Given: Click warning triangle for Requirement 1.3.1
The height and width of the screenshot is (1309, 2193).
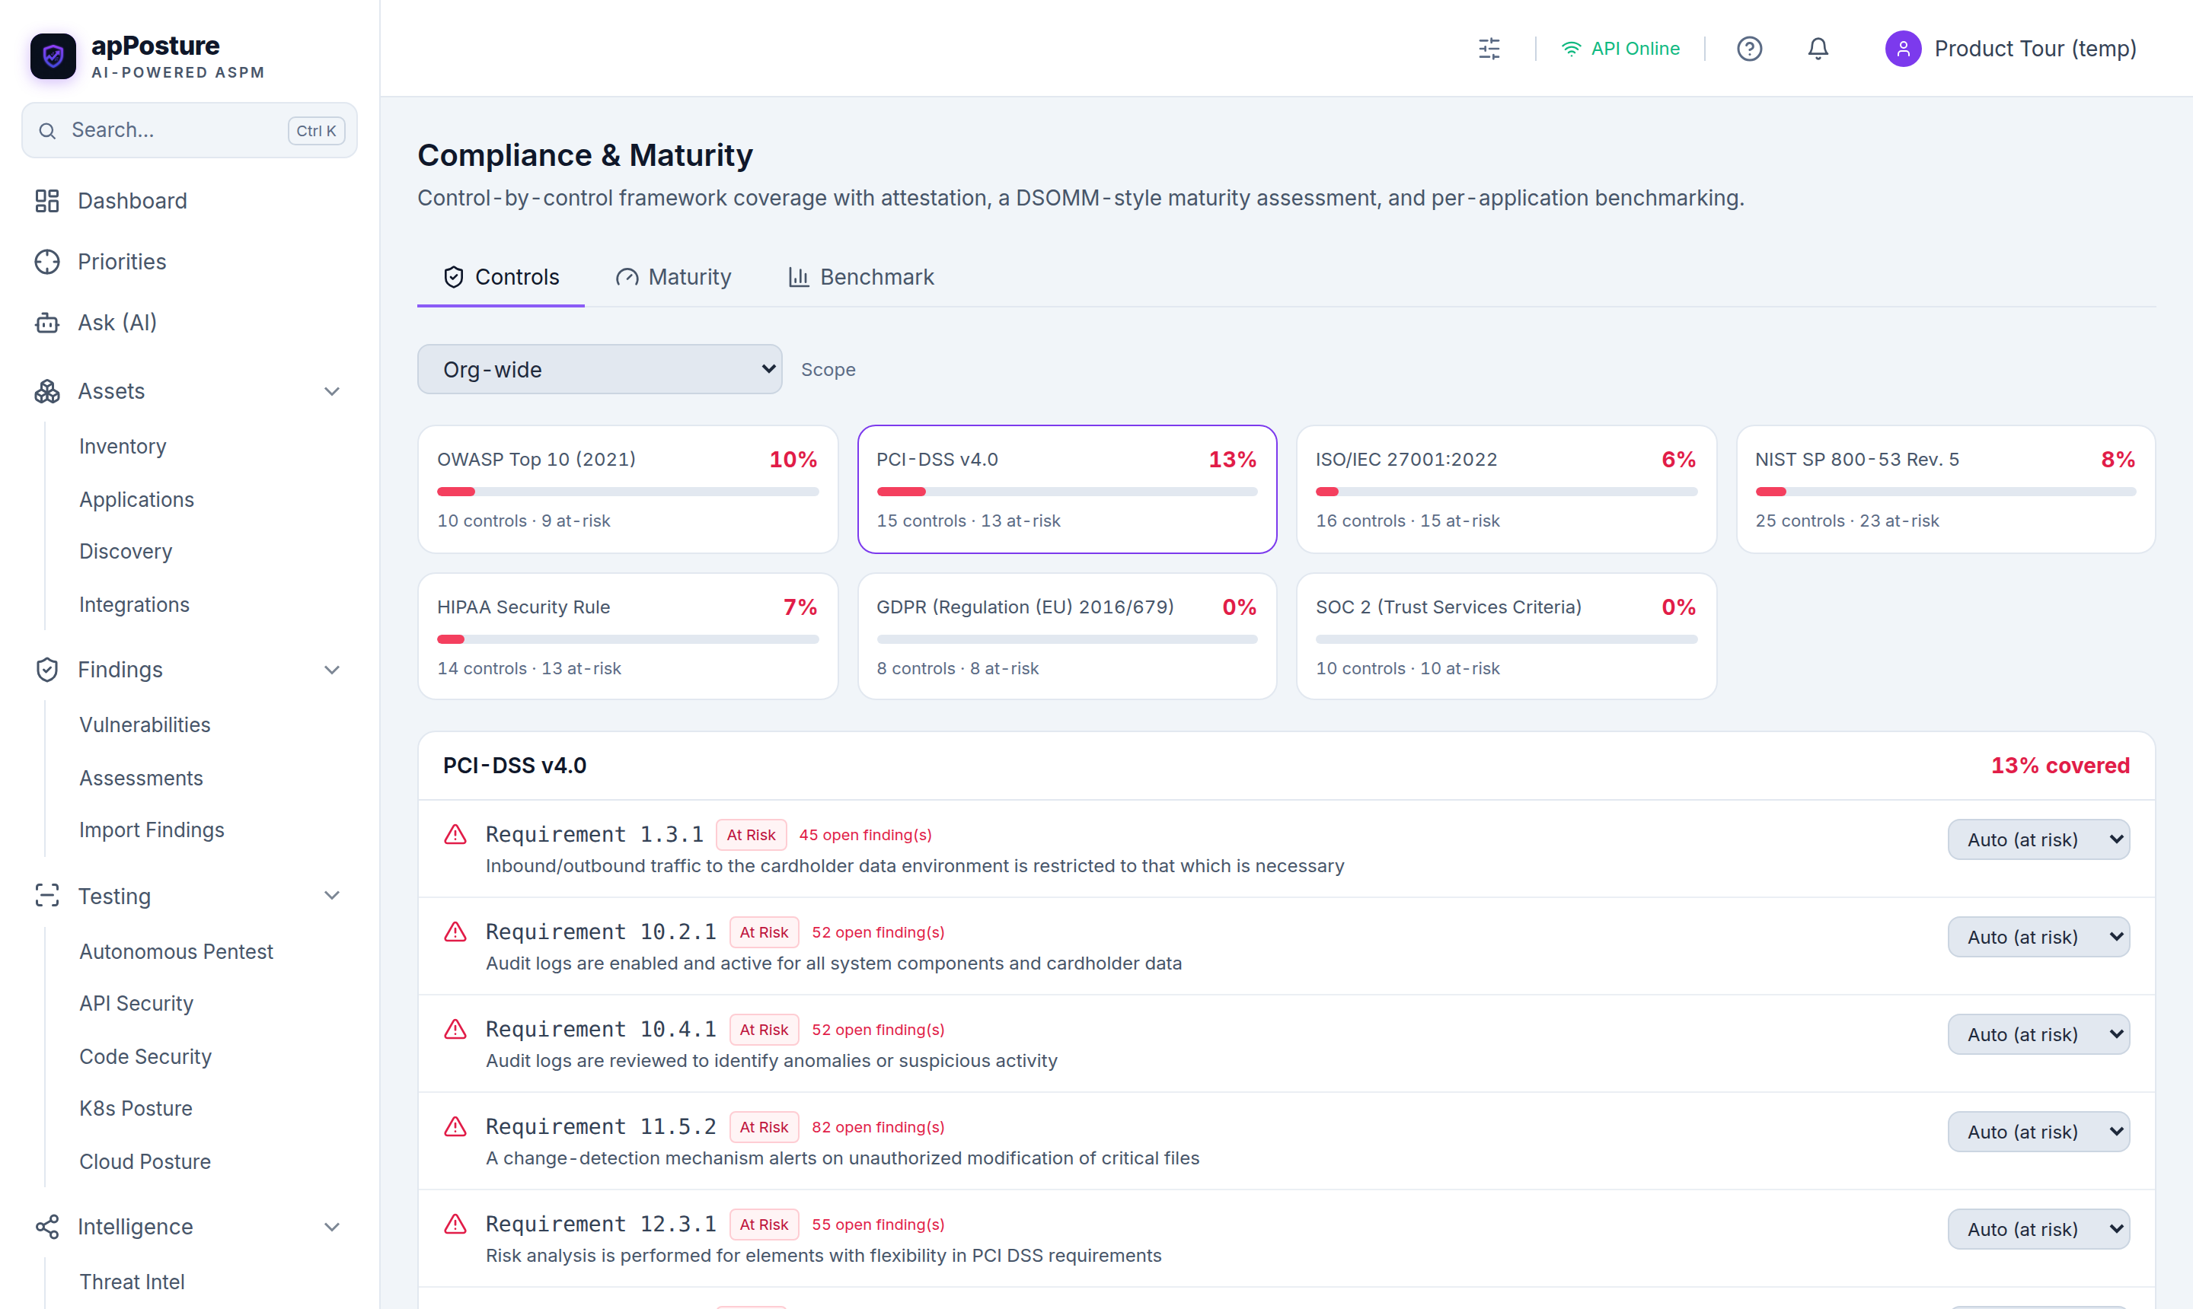Looking at the screenshot, I should coord(455,834).
